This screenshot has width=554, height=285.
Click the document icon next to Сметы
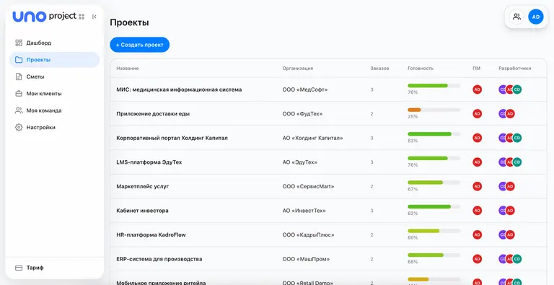click(19, 76)
